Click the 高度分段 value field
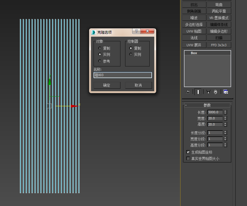Screen dimensions: 247x206 point(215,145)
